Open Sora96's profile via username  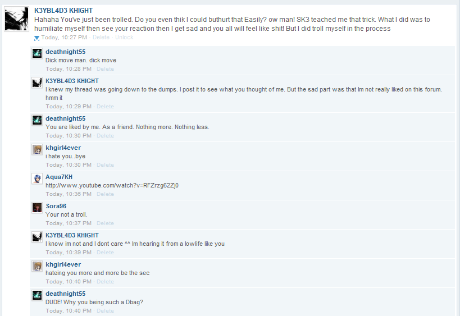56,206
